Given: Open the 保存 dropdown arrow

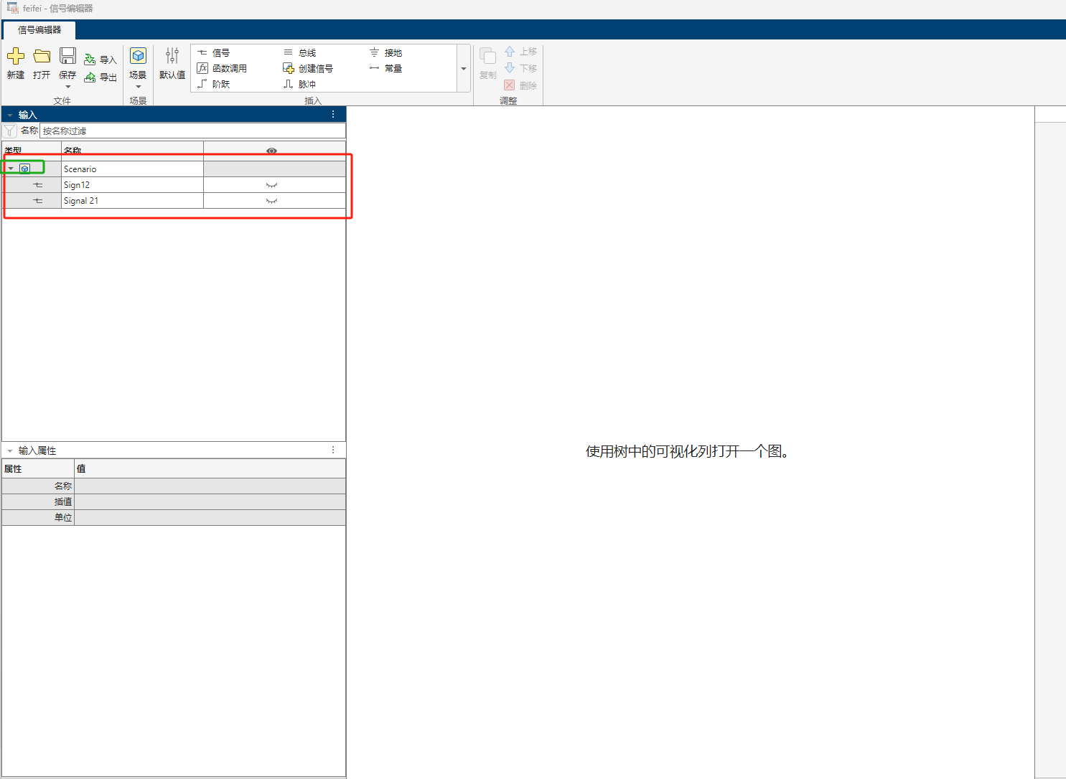Looking at the screenshot, I should (67, 86).
